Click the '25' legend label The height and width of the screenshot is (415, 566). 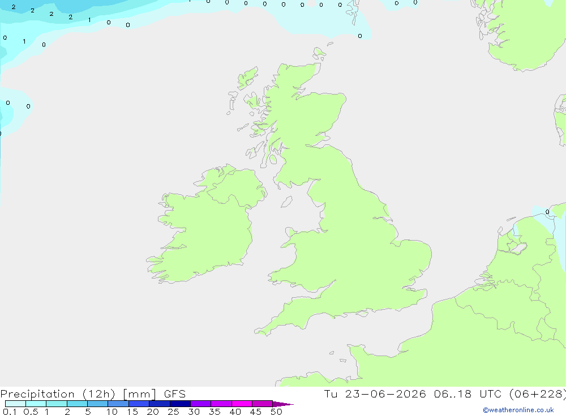pyautogui.click(x=173, y=412)
